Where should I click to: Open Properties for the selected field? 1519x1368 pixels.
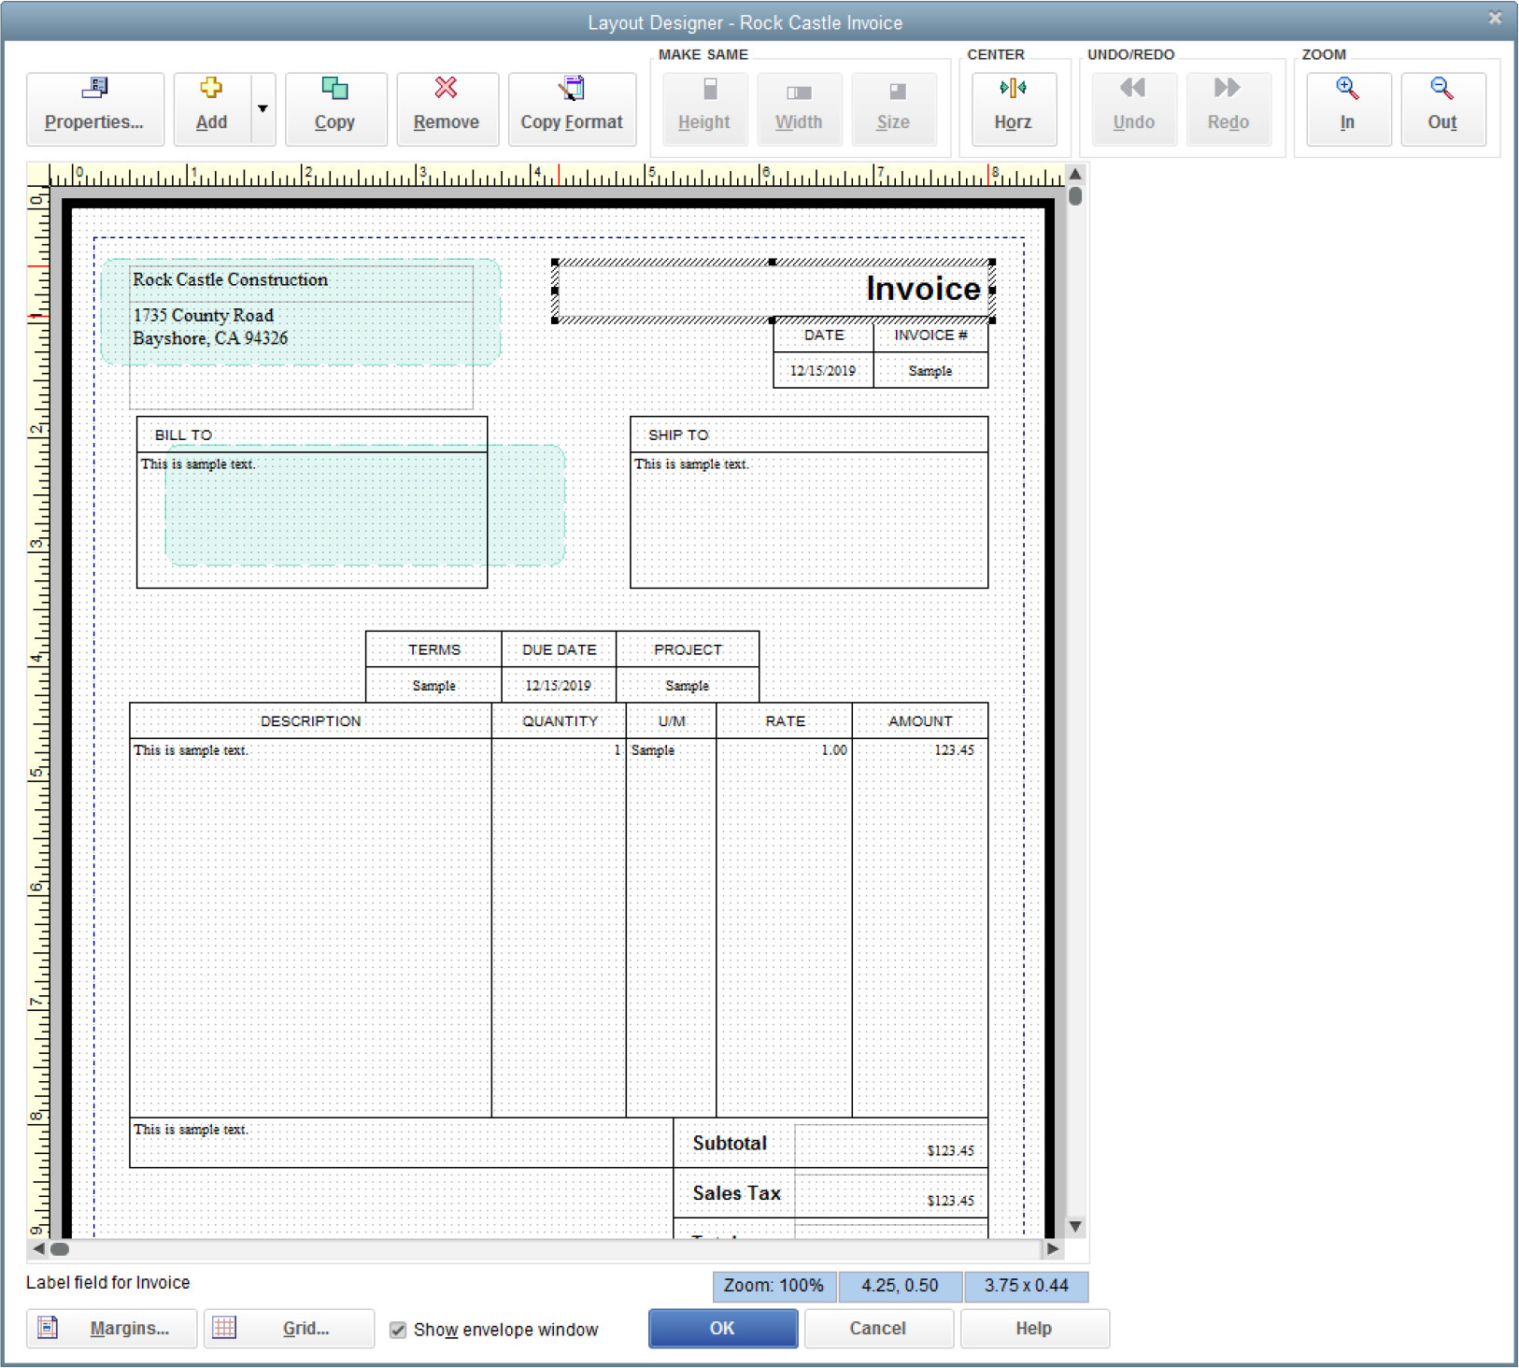click(x=94, y=108)
